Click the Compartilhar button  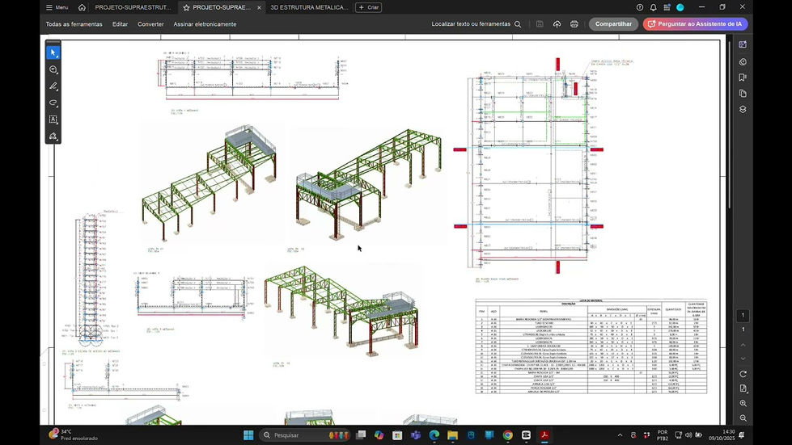click(x=613, y=24)
